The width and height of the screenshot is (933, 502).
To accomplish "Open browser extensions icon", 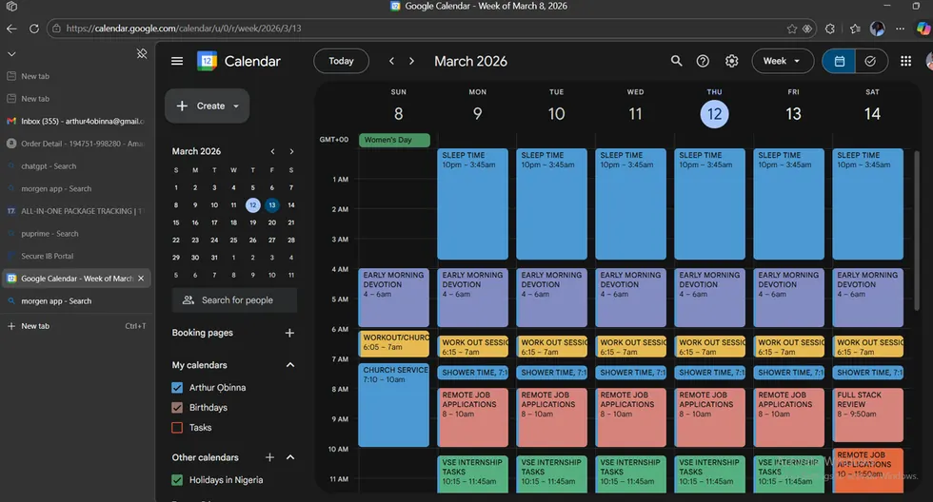I will 830,29.
